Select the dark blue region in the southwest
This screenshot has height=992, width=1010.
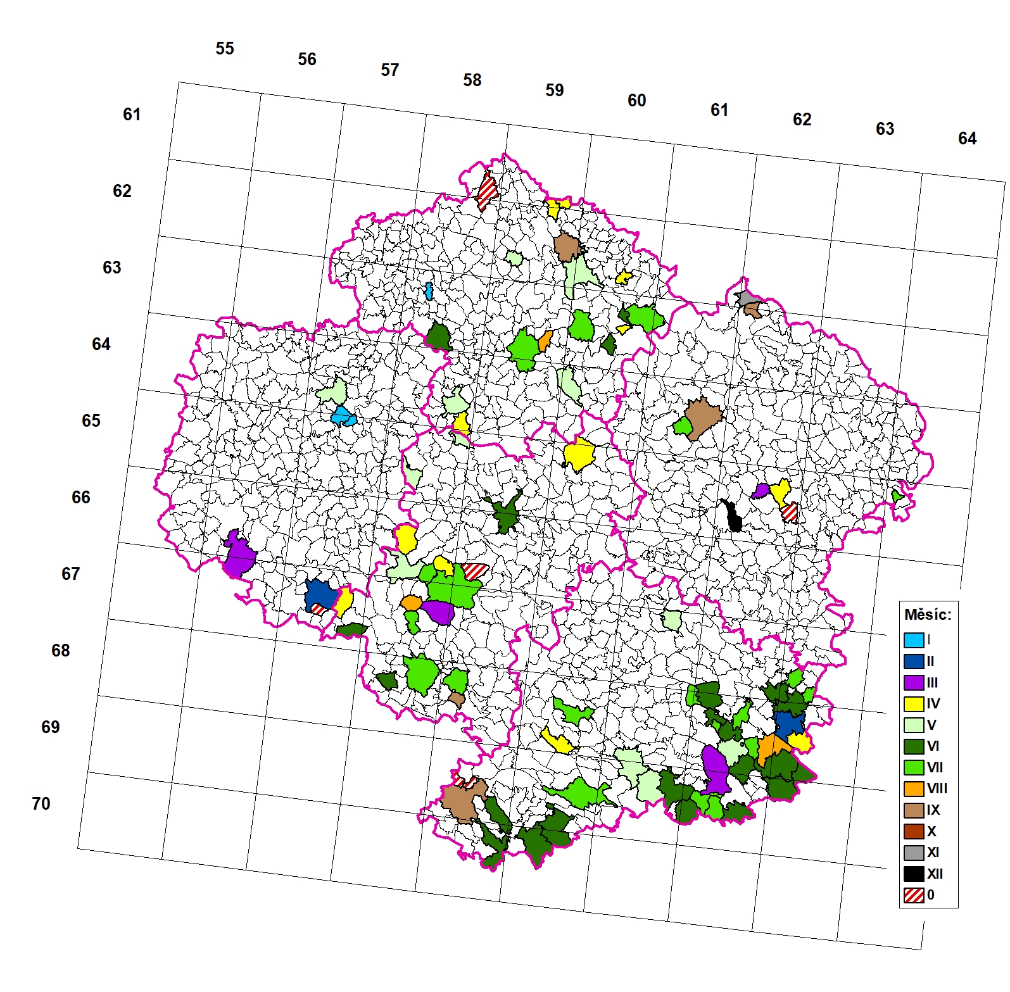pyautogui.click(x=320, y=595)
